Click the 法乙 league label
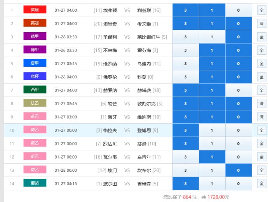268x202 pixels. coord(35,103)
